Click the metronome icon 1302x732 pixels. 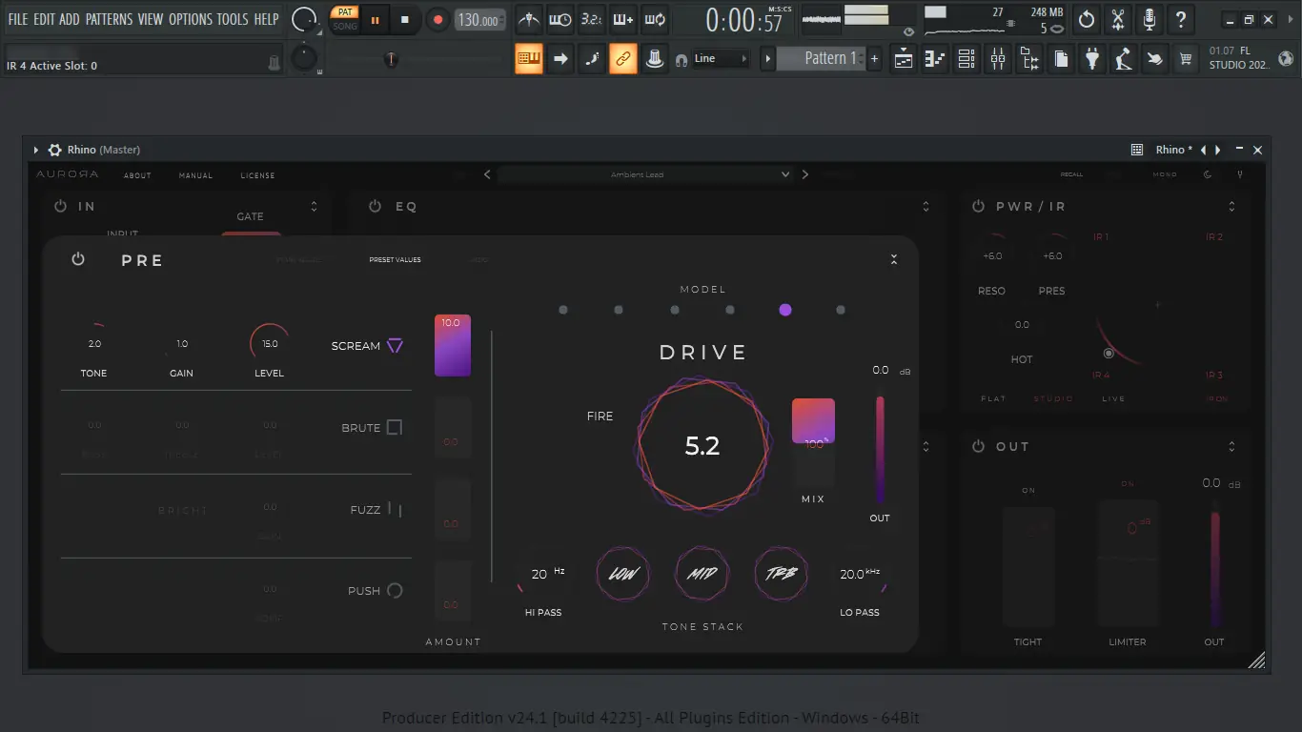(x=529, y=19)
